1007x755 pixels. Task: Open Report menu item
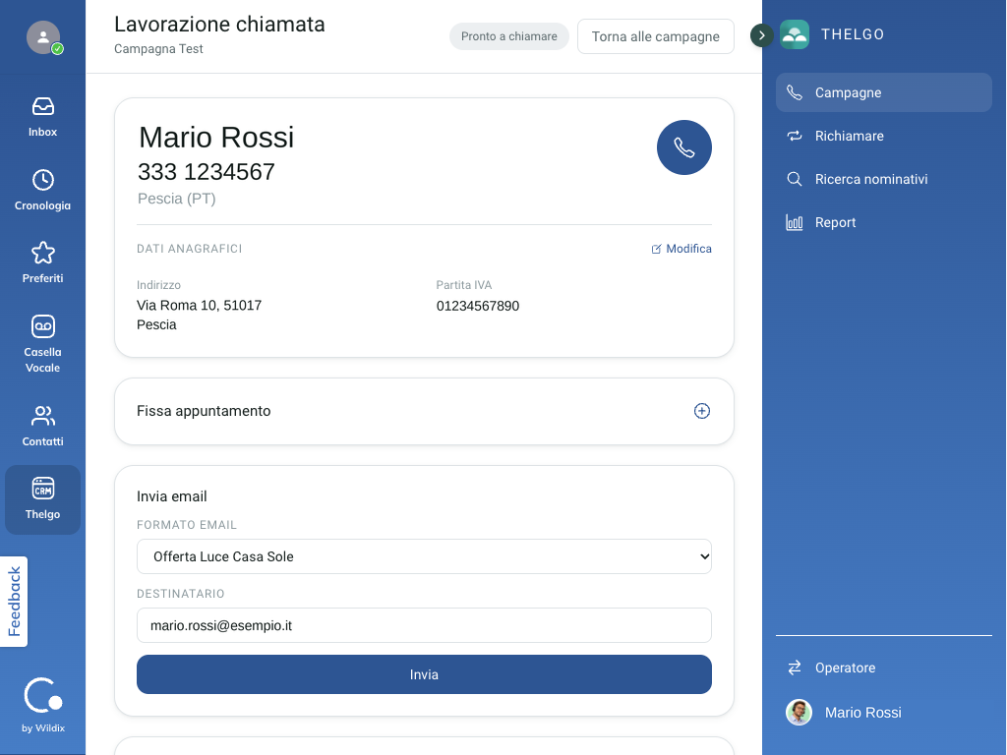(x=884, y=222)
